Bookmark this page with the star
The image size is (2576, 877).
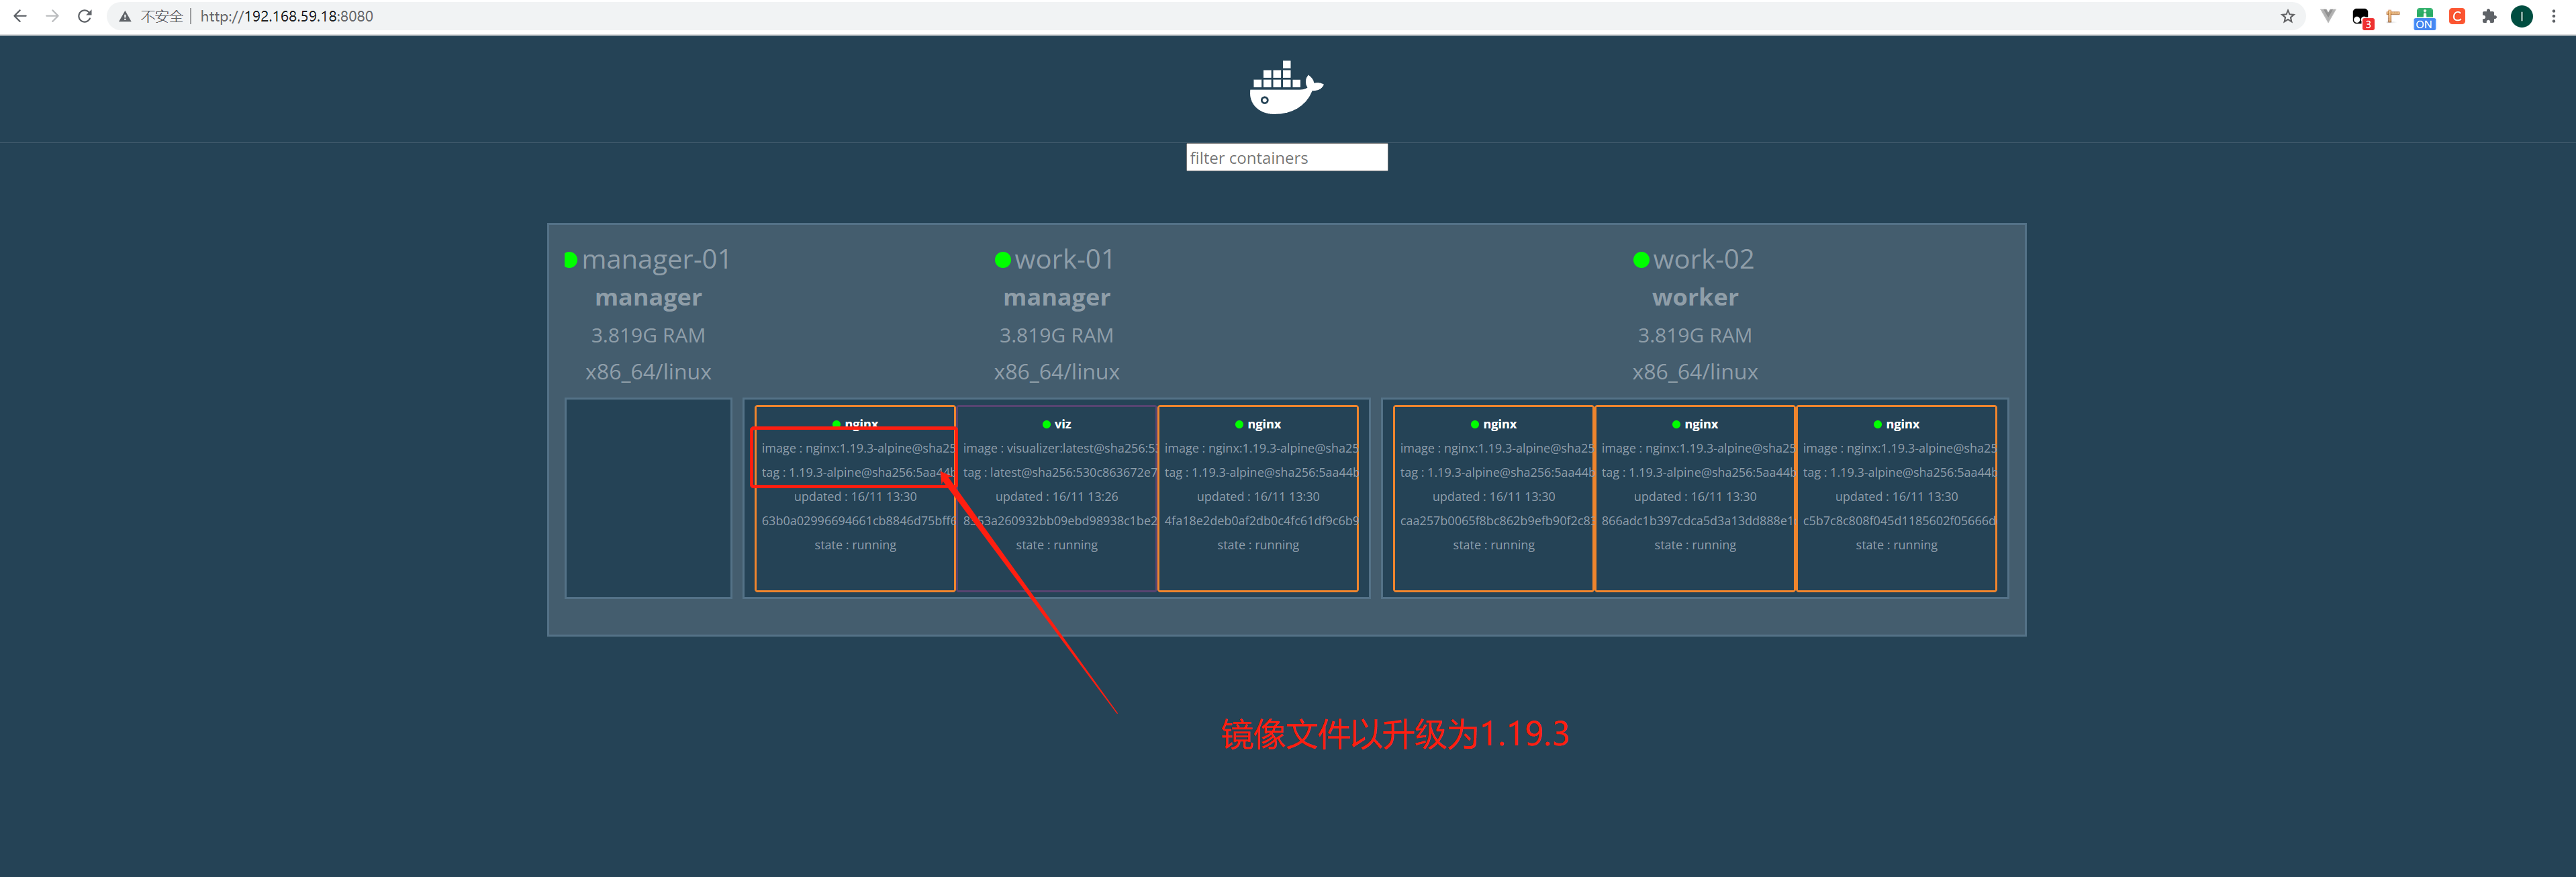point(2287,16)
